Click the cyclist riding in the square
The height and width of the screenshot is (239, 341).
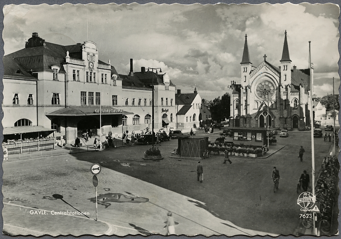pyautogui.click(x=275, y=178)
